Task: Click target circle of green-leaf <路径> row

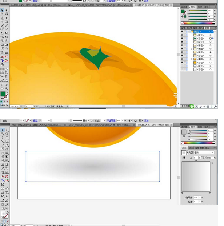Action: coord(211,39)
